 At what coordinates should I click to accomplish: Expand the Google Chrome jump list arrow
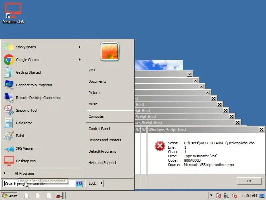tap(80, 60)
